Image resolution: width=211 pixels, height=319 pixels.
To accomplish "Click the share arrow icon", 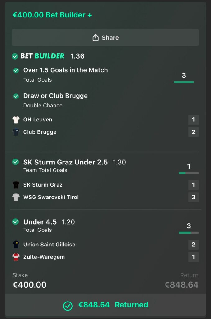I will click(96, 38).
